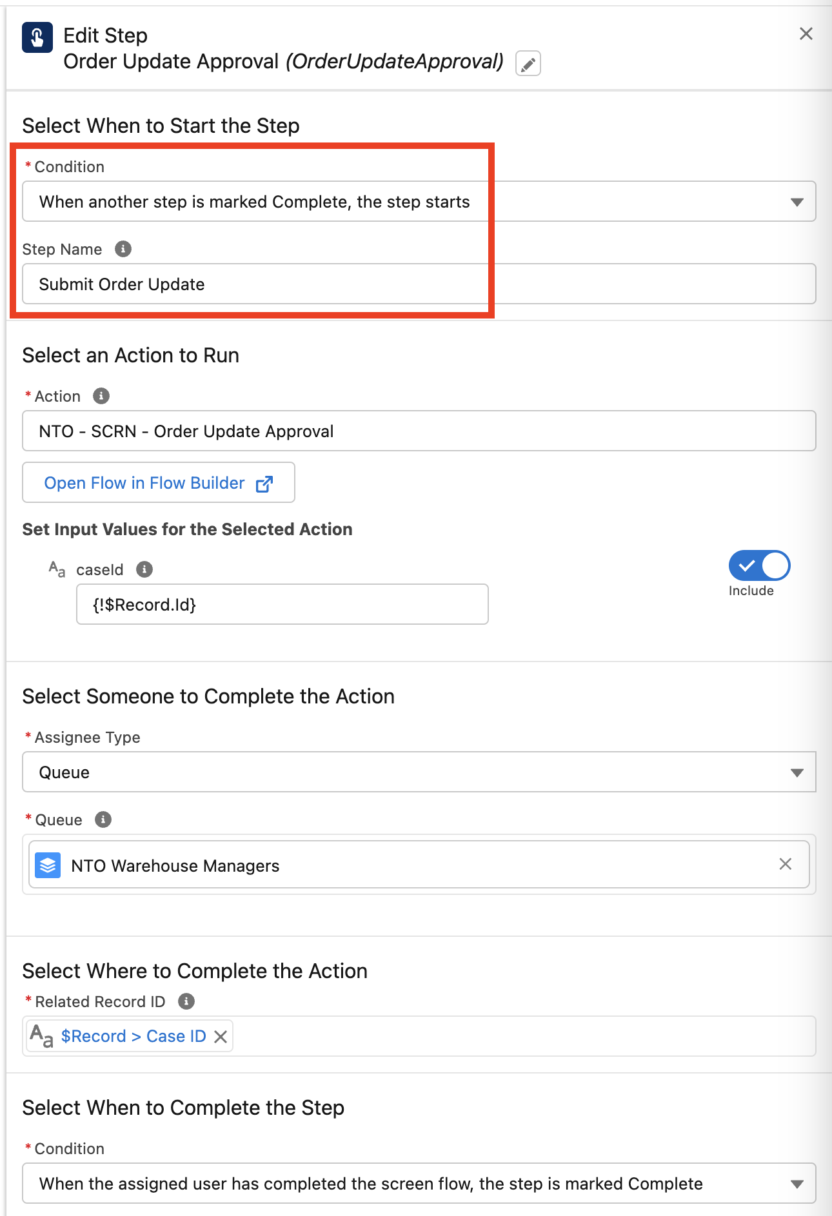The image size is (832, 1216).
Task: Open the start Condition dropdown
Action: tap(419, 202)
